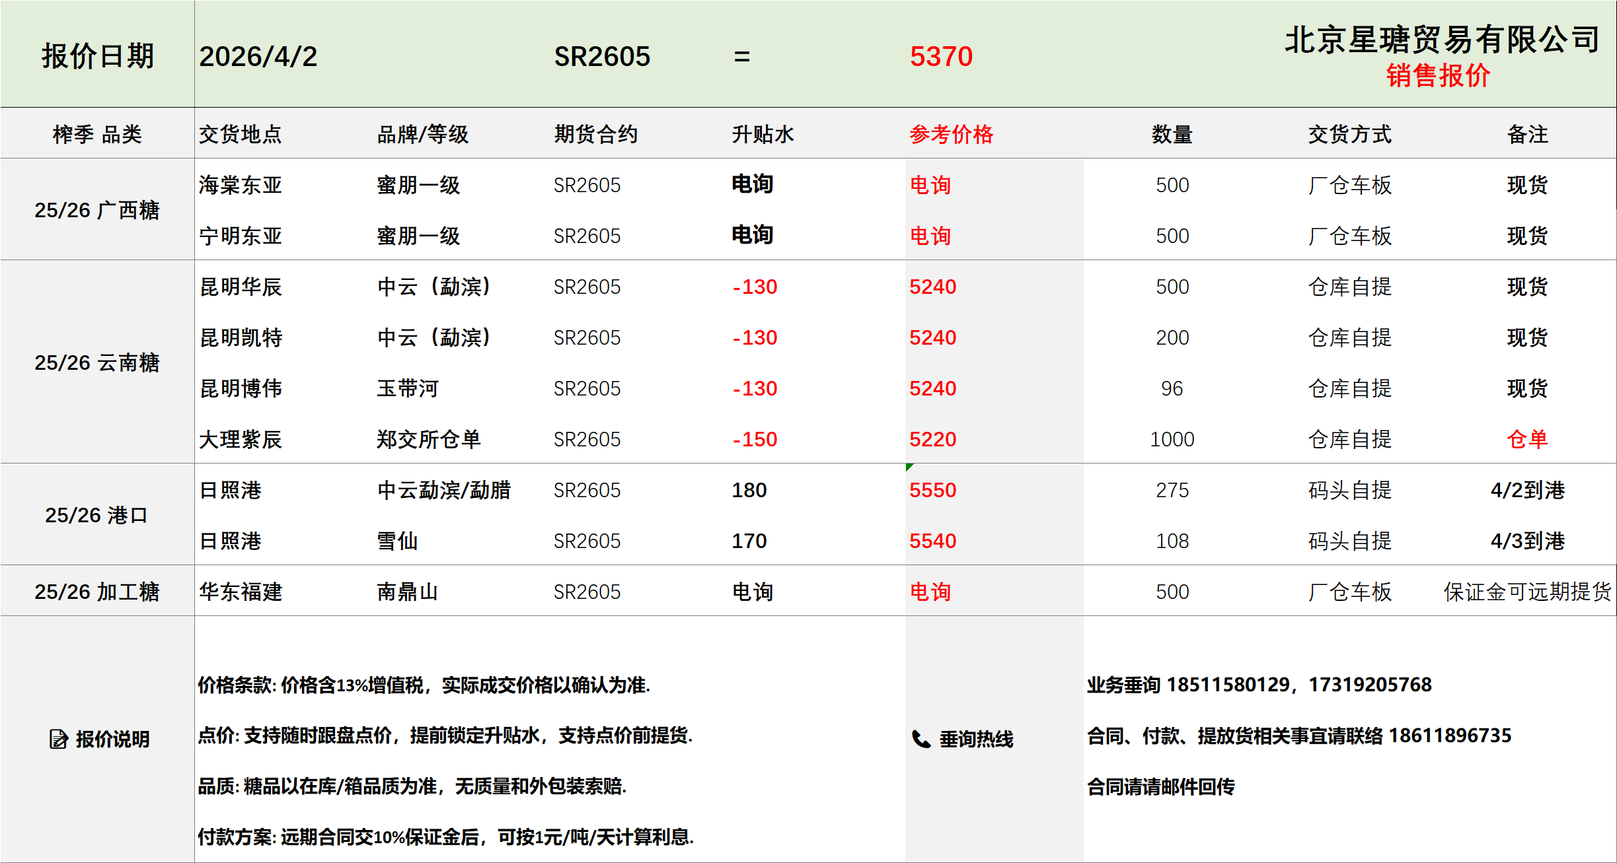
Task: Click the 雪仙 brand cell
Action: tap(397, 541)
